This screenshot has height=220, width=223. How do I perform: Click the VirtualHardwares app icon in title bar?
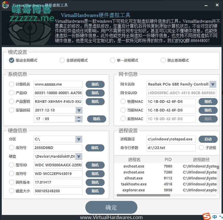pos(5,5)
